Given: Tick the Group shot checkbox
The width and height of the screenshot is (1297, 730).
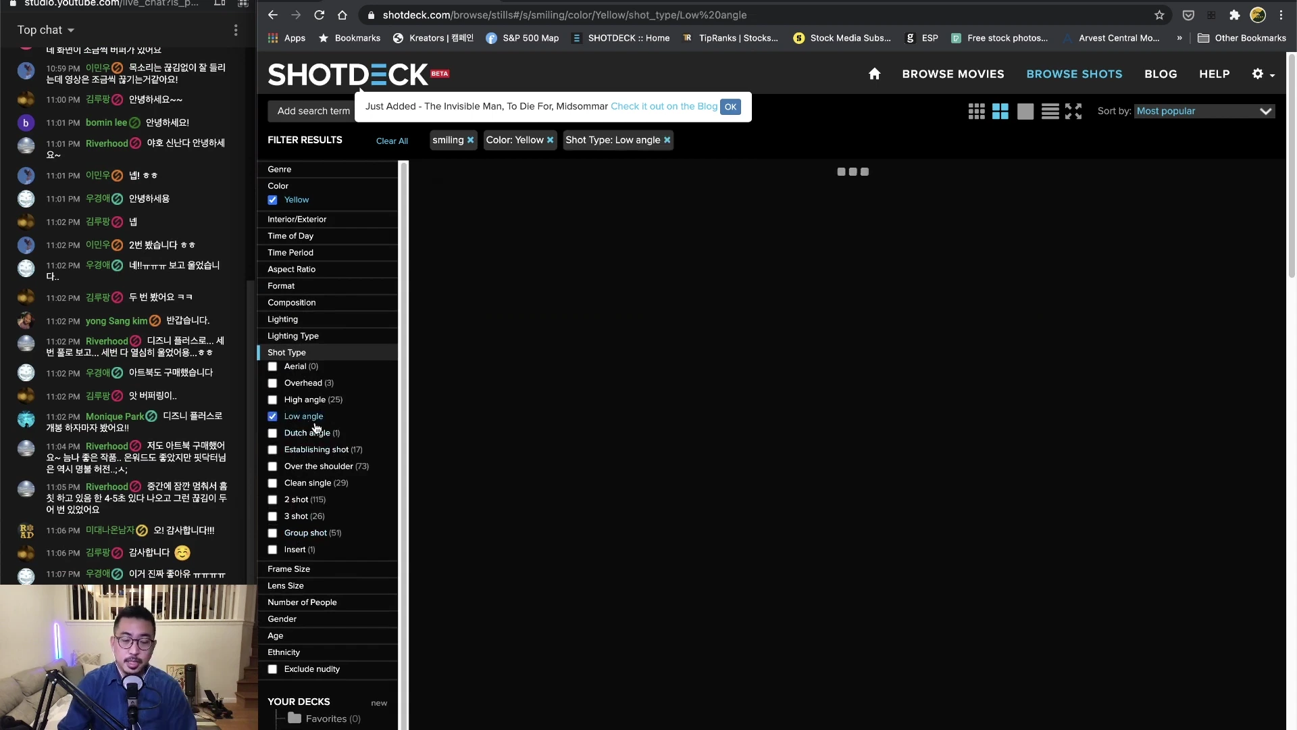Looking at the screenshot, I should [x=272, y=533].
